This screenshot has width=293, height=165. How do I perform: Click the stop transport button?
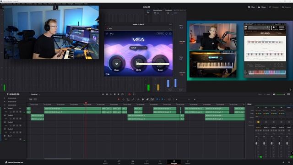(115, 94)
